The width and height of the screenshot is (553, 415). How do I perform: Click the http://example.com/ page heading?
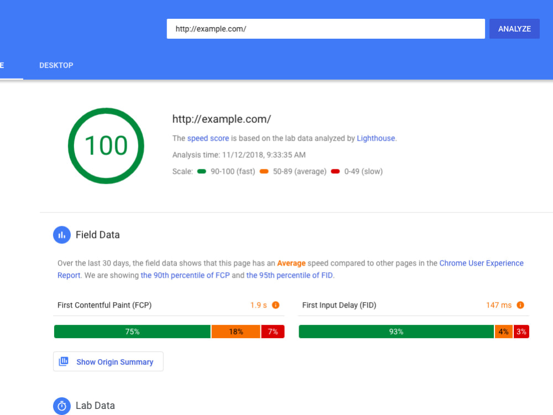222,120
